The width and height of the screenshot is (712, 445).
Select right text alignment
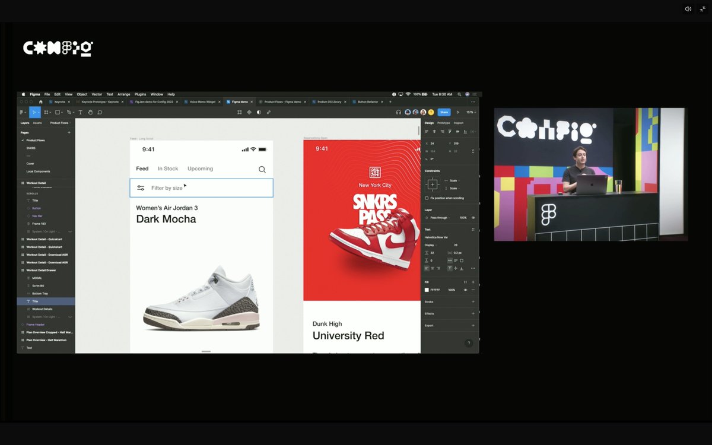pyautogui.click(x=438, y=268)
